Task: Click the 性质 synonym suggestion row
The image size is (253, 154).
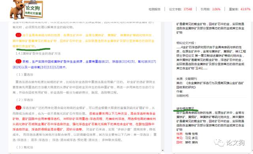Action: pos(187,134)
